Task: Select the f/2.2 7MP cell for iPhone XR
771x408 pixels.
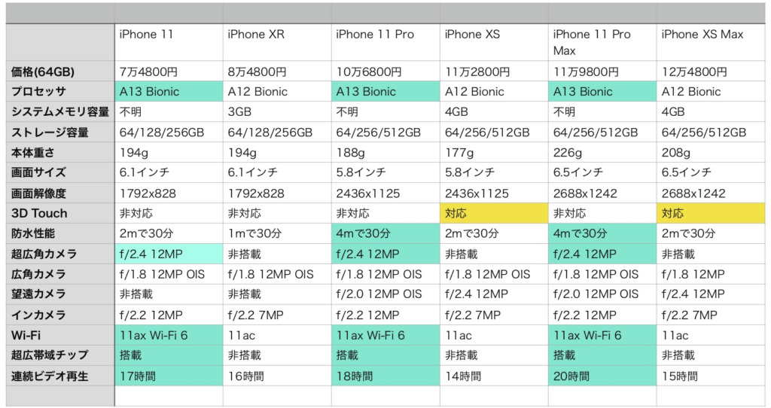Action: tap(277, 315)
